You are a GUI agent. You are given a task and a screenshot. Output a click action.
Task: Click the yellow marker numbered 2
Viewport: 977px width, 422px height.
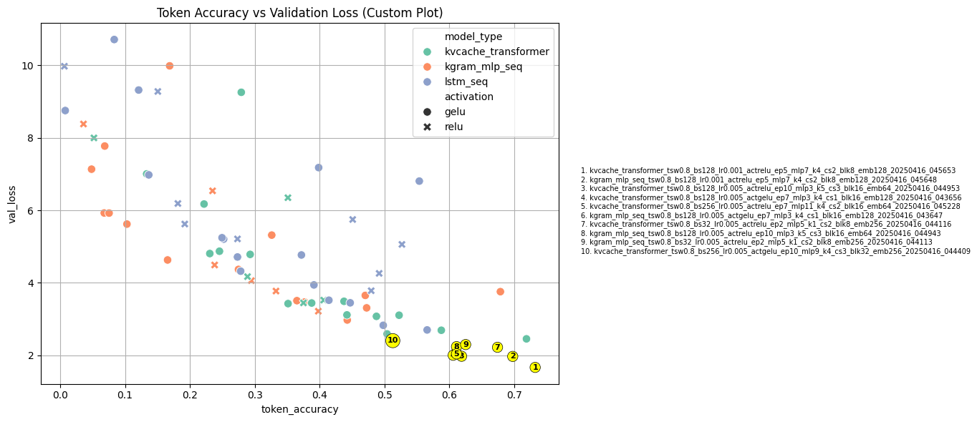pyautogui.click(x=513, y=356)
